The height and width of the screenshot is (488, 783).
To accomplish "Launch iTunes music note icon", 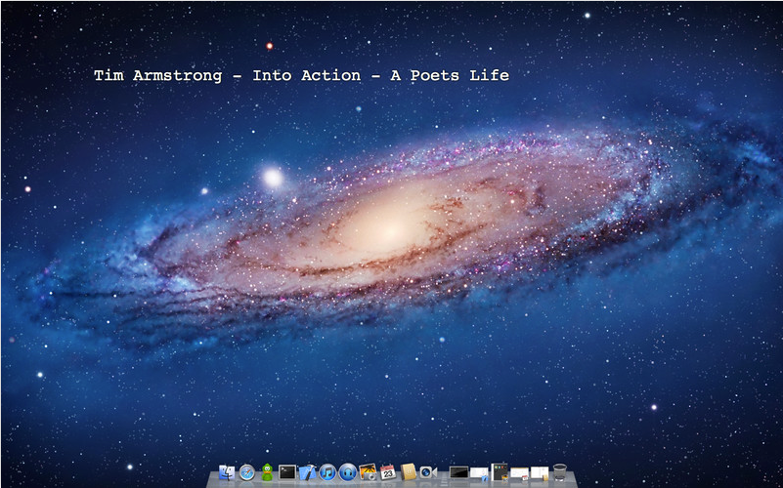I will coord(327,472).
